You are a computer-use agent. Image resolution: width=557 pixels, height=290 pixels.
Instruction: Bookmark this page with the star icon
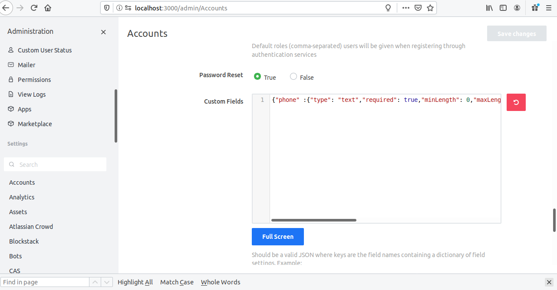[x=430, y=8]
